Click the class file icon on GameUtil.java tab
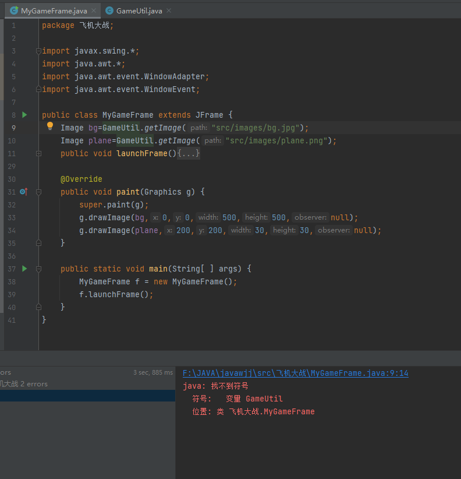Image resolution: width=461 pixels, height=479 pixels. (x=109, y=10)
